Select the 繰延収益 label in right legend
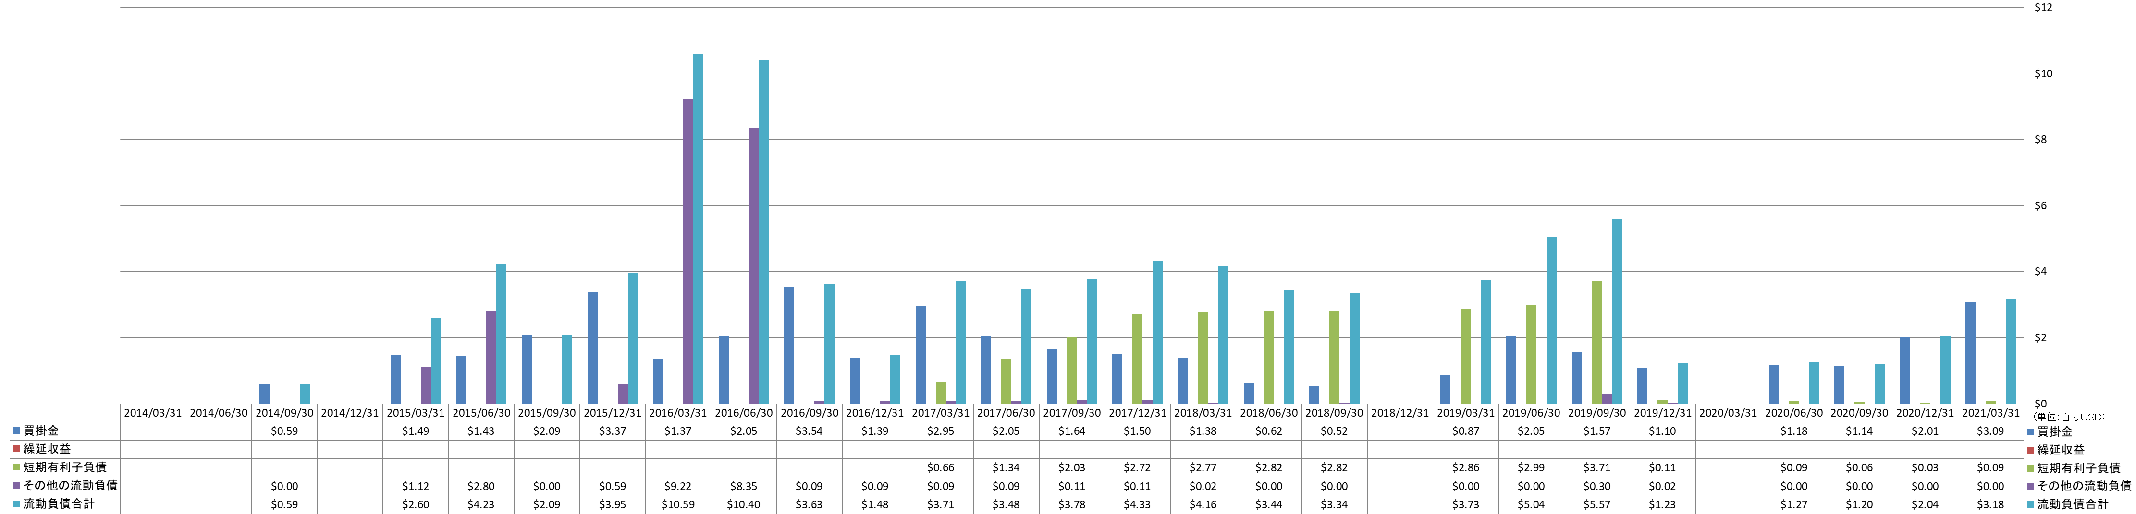Viewport: 2136px width, 514px height. point(2061,450)
